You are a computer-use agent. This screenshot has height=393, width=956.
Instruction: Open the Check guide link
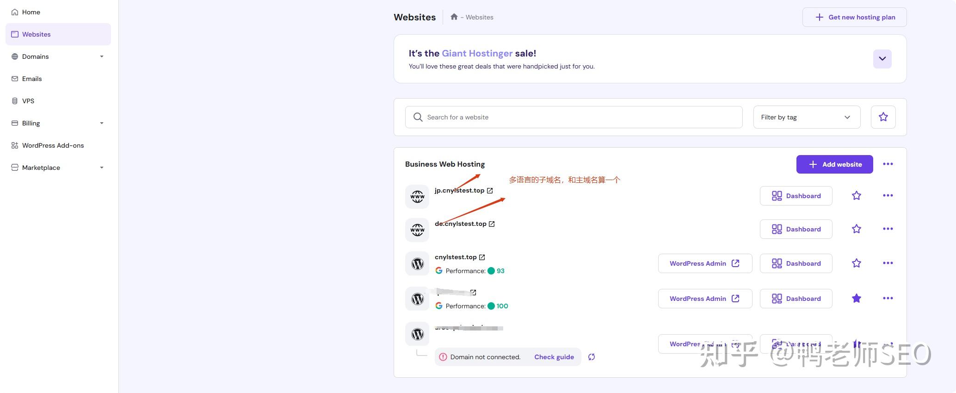[554, 357]
